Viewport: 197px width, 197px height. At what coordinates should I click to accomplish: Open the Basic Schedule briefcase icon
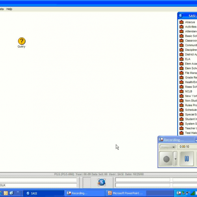click(181, 36)
